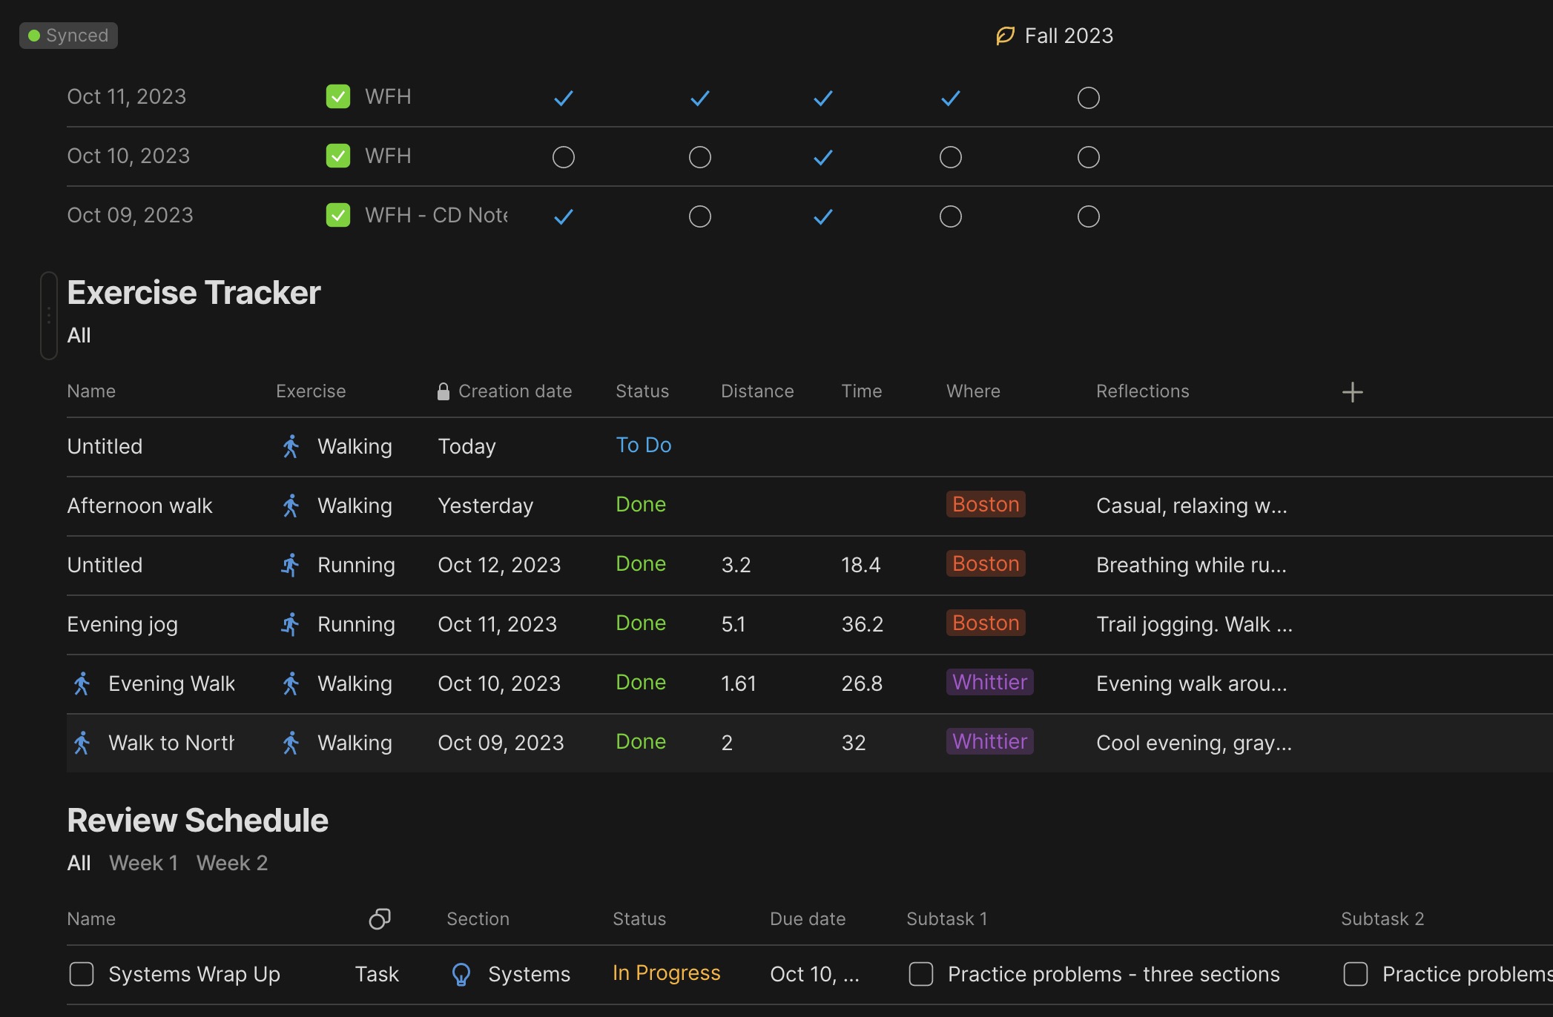Viewport: 1553px width, 1017px height.
Task: Click the Systems lightbulb icon
Action: 461,974
